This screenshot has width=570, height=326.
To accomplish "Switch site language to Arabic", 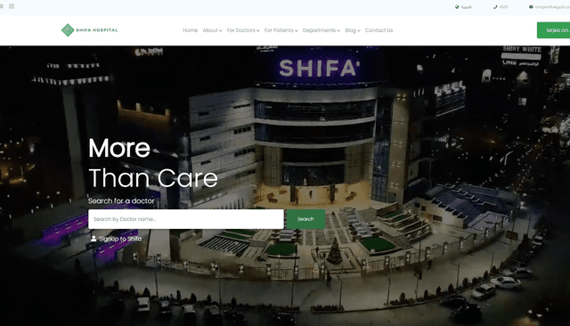I will tap(466, 7).
